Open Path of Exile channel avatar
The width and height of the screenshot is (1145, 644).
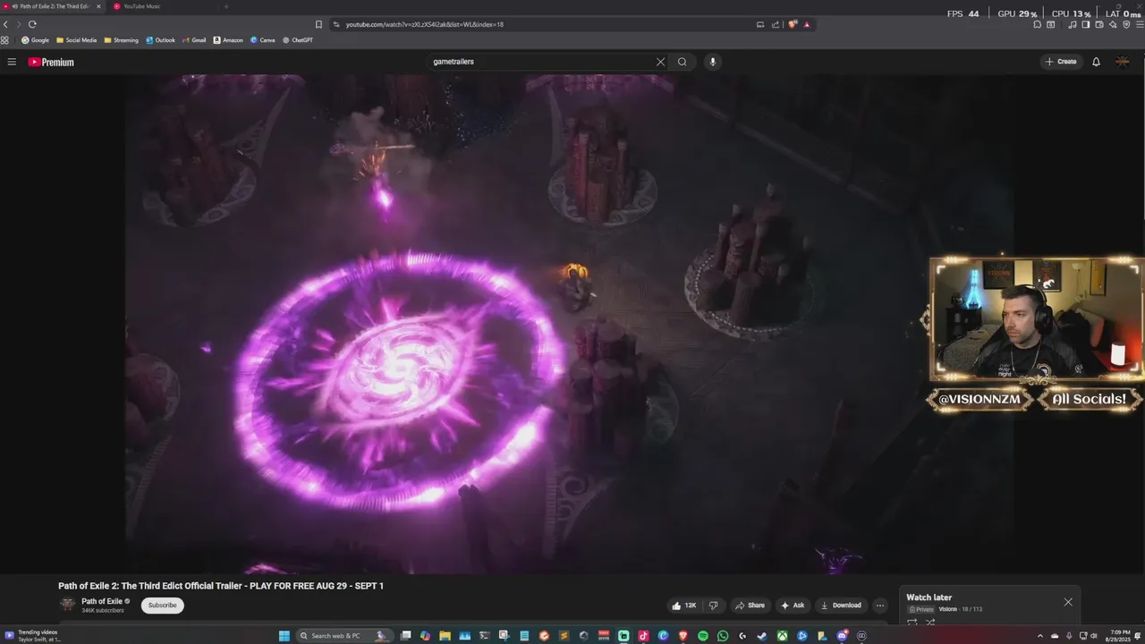tap(67, 605)
